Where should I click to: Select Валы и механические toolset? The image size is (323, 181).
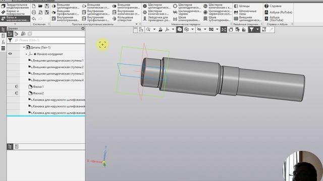pos(15,19)
